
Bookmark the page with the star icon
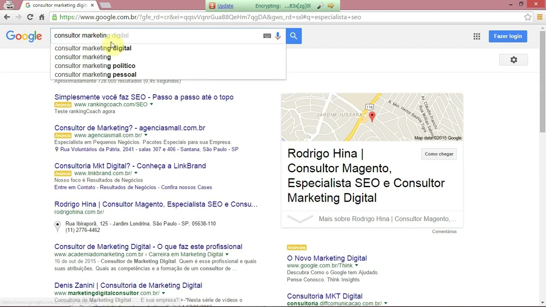pos(528,17)
